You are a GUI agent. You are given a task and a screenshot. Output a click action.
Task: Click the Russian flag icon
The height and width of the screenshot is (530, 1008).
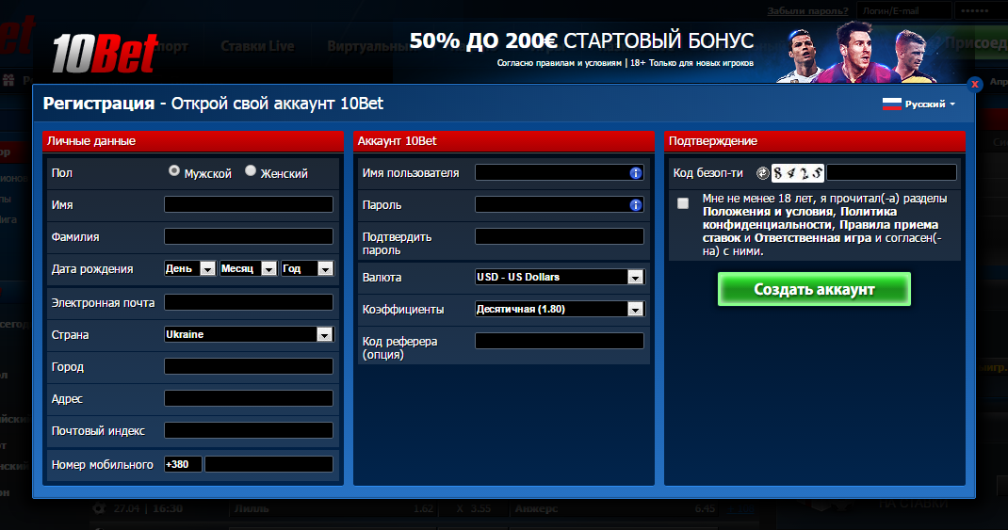pyautogui.click(x=891, y=104)
